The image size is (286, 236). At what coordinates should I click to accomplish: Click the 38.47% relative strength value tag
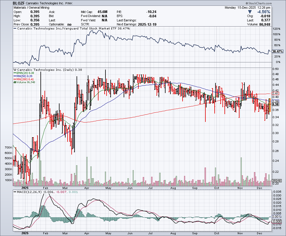coord(276,51)
